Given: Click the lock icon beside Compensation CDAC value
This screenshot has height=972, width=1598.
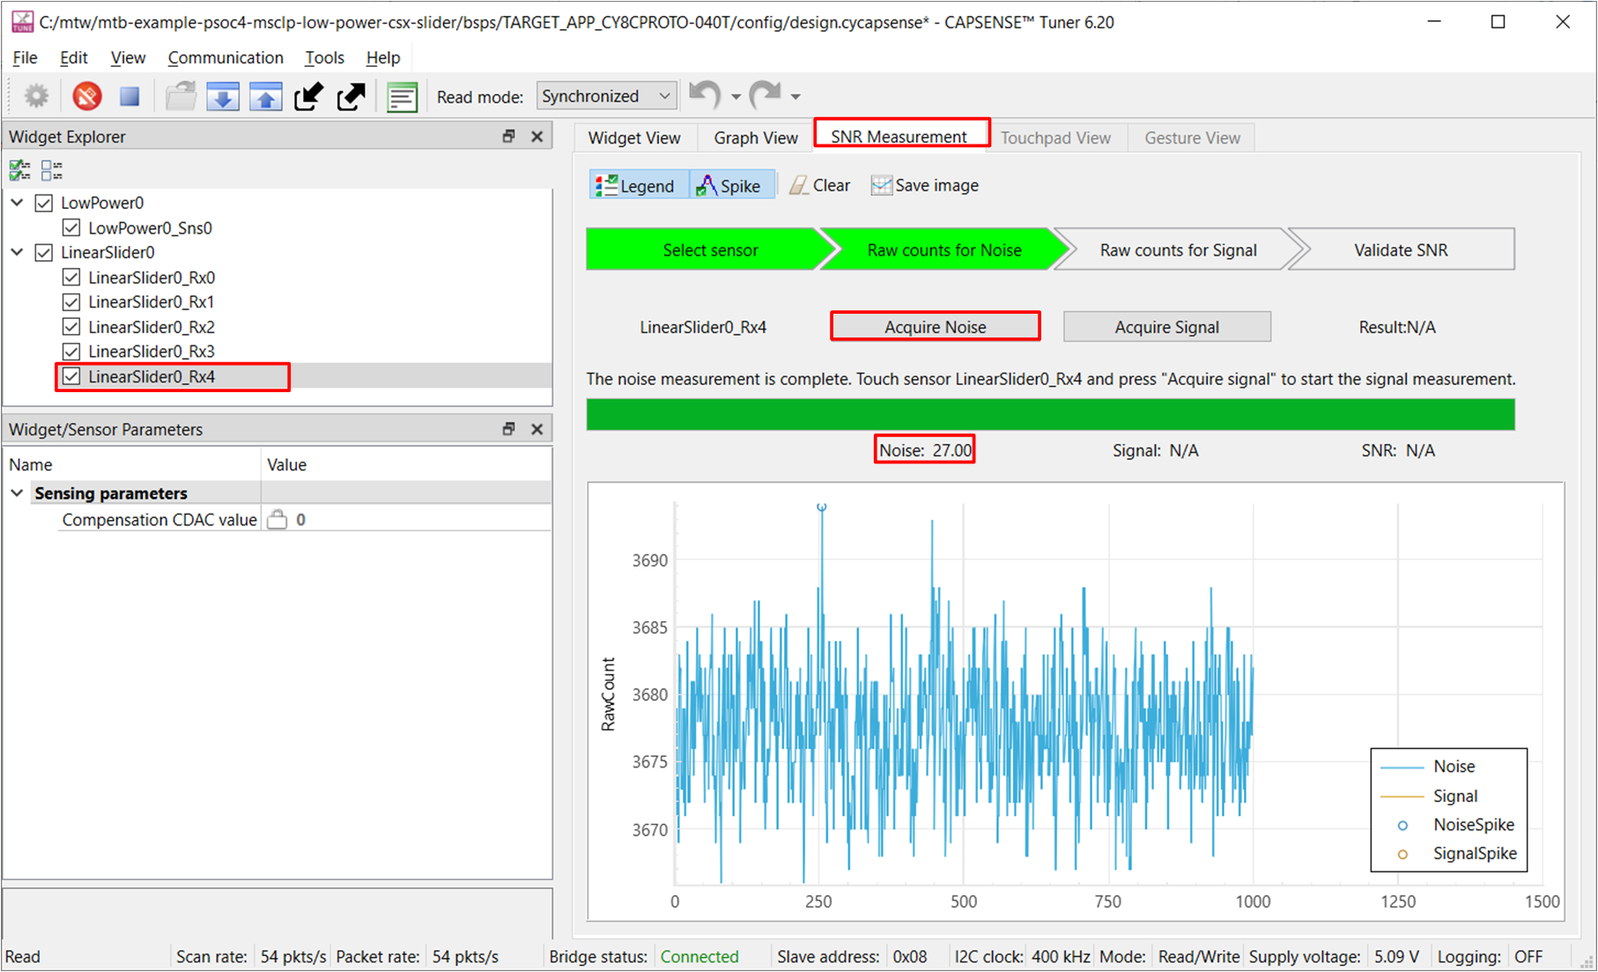Looking at the screenshot, I should click(x=277, y=519).
